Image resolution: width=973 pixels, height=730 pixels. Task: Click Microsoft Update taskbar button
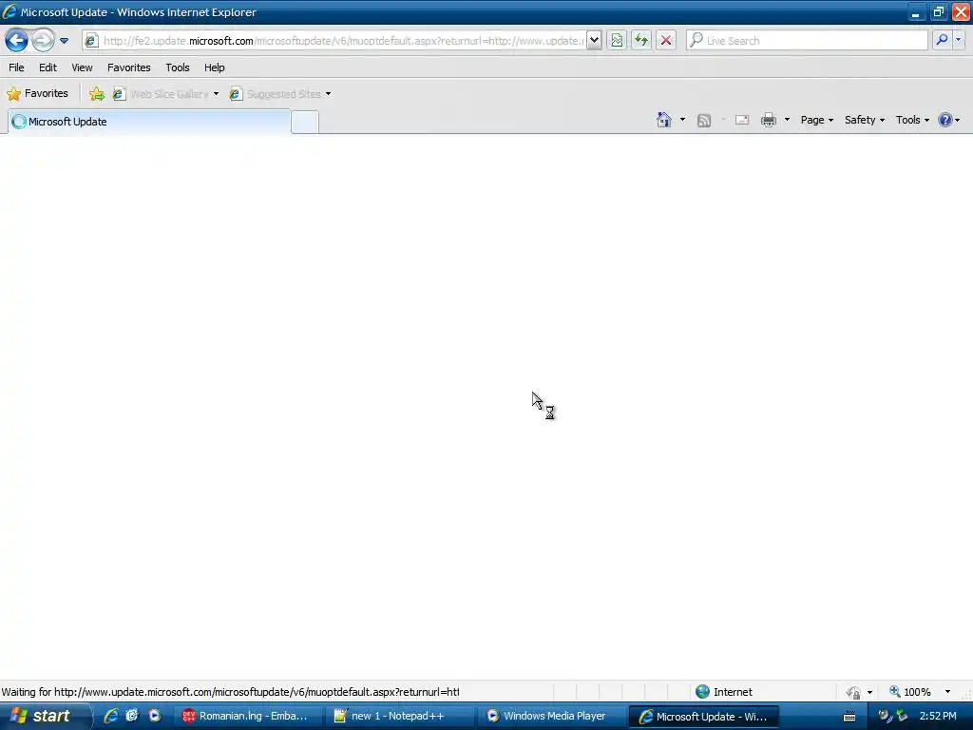point(704,717)
